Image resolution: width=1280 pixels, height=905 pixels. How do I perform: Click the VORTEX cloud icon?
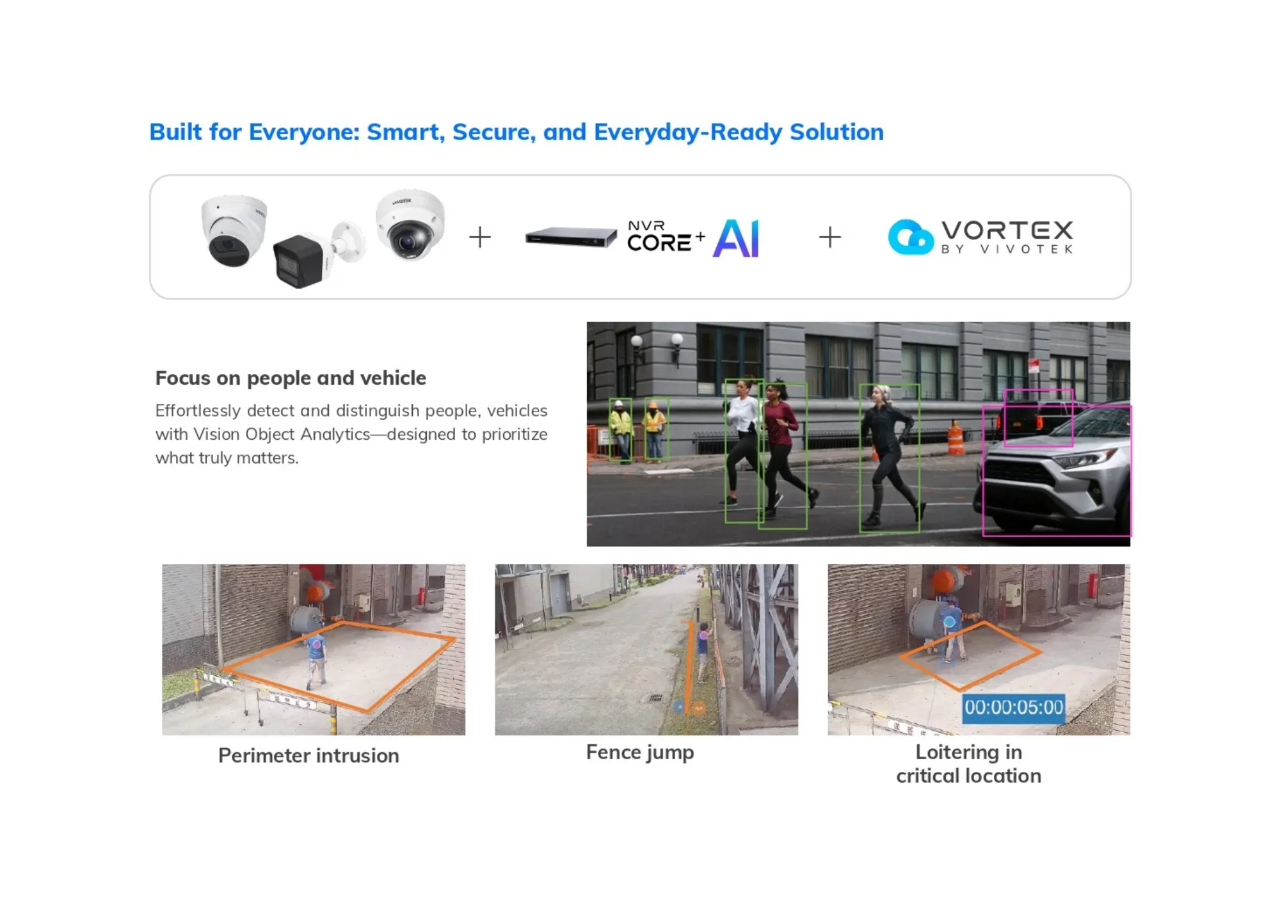pyautogui.click(x=911, y=237)
